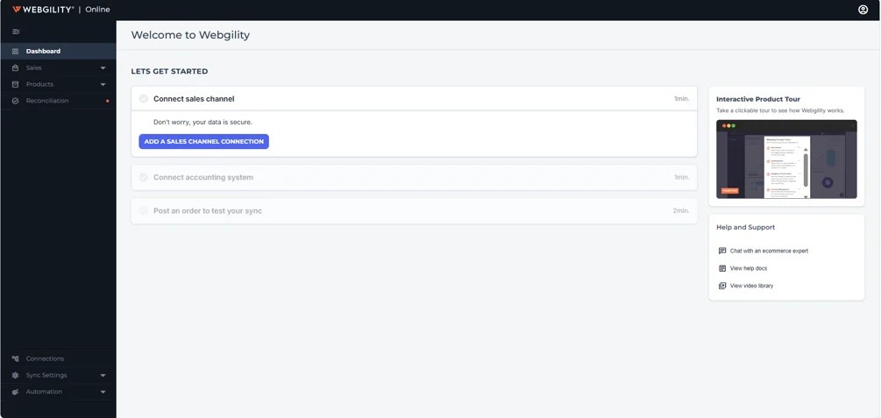Click the Products box icon
Screen dimensions: 881x418
coord(15,84)
